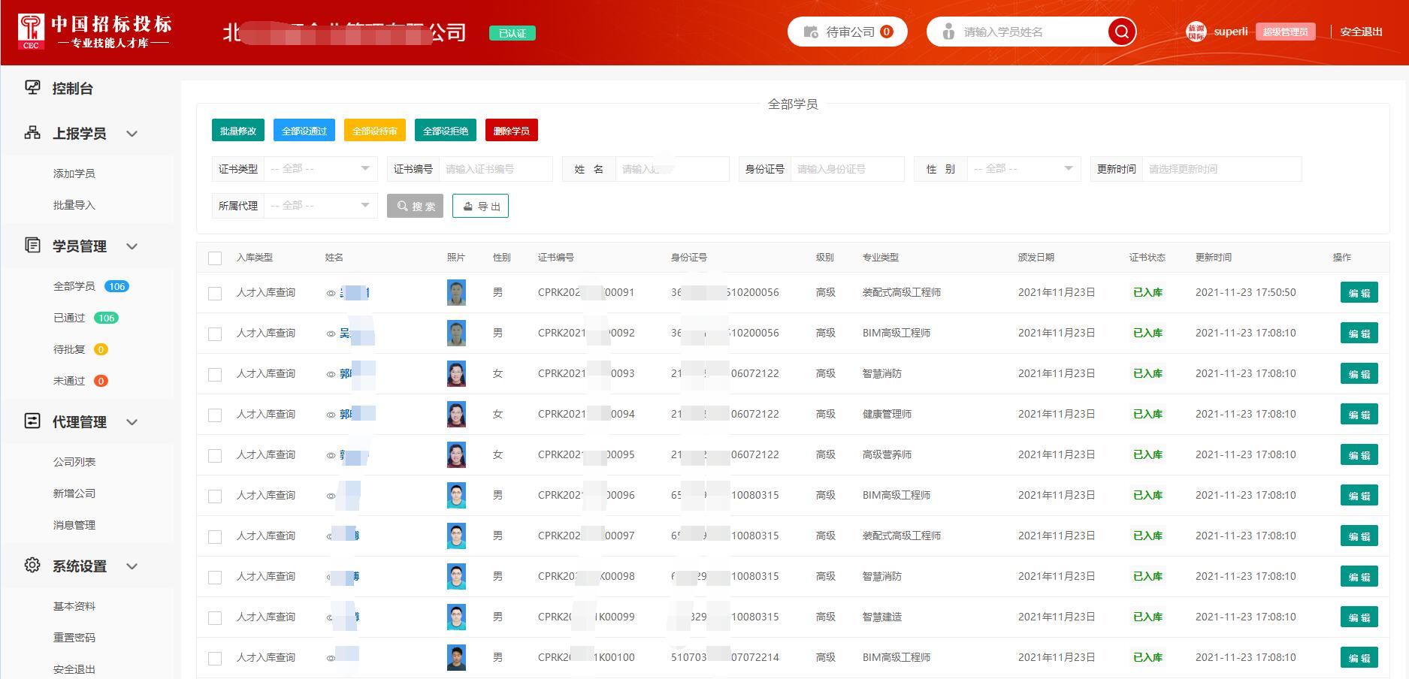This screenshot has width=1409, height=679.
Task: Toggle the select-all checkbox in table header
Action: [215, 258]
